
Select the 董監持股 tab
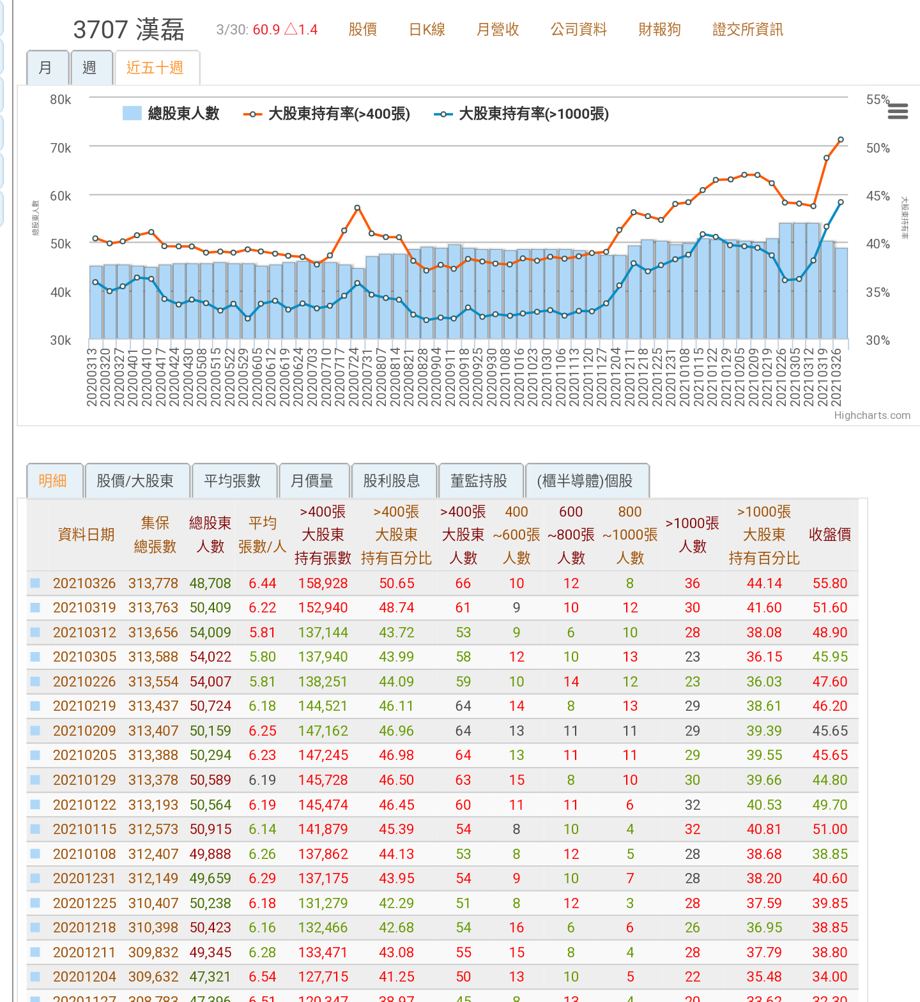point(479,481)
